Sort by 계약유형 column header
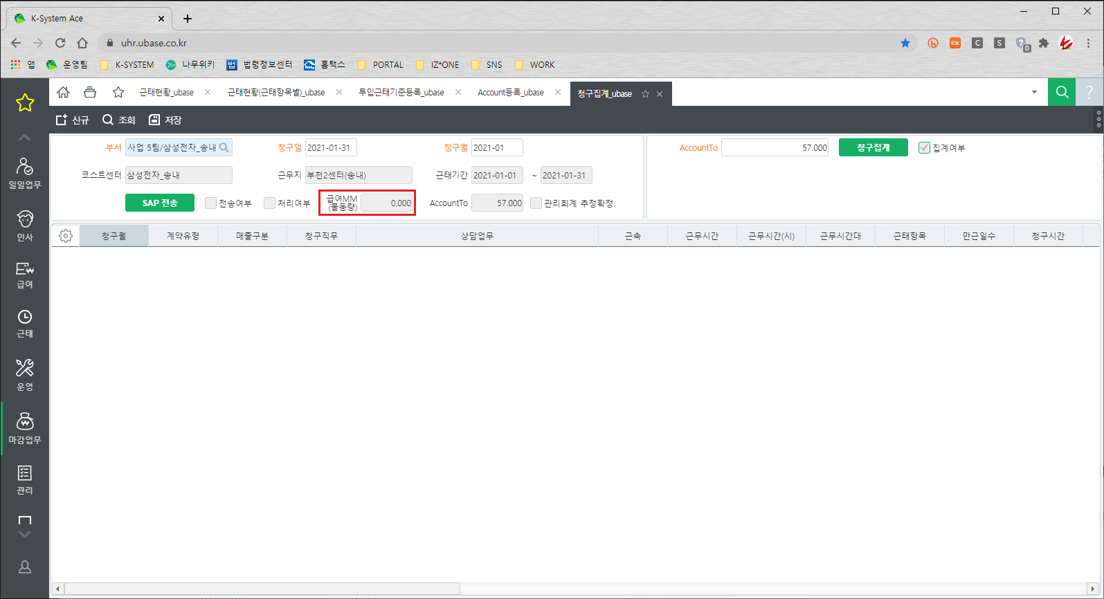This screenshot has width=1104, height=599. pyautogui.click(x=183, y=236)
